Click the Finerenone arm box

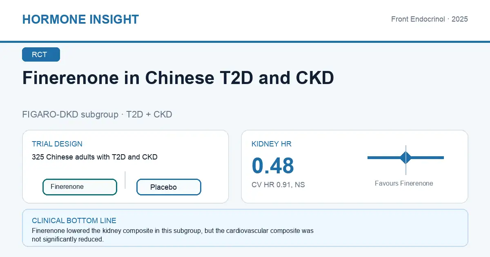tap(80, 187)
